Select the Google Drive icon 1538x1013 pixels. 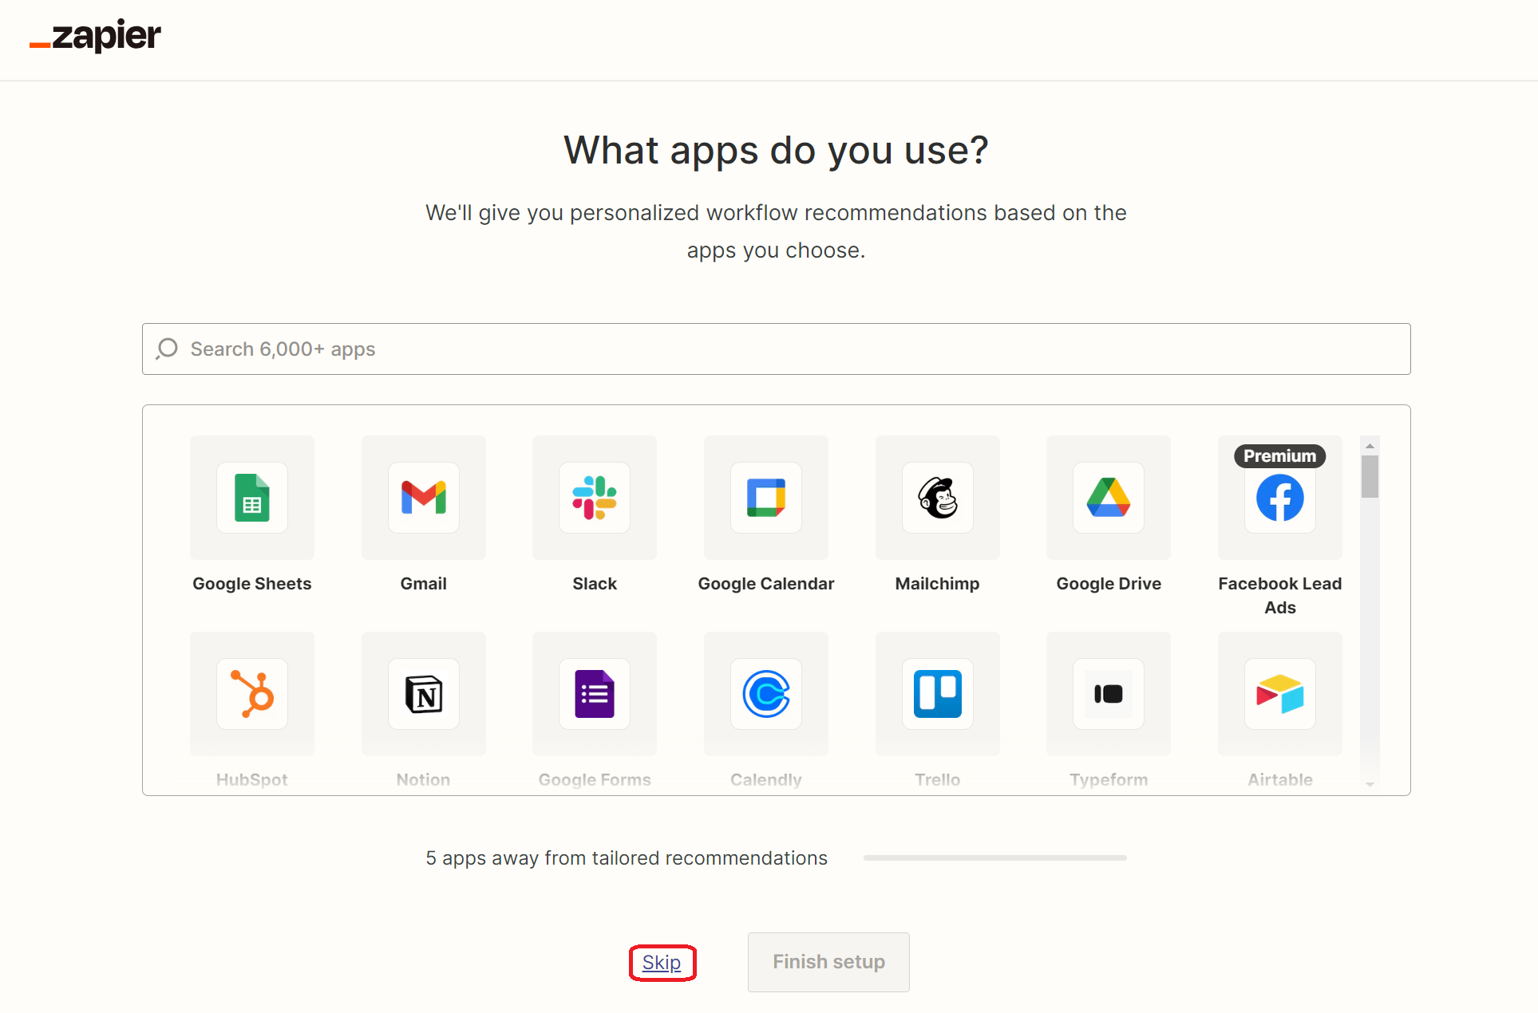1109,498
